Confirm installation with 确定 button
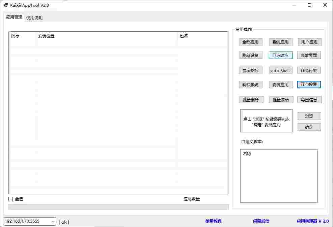This screenshot has width=333, height=227. tap(309, 127)
